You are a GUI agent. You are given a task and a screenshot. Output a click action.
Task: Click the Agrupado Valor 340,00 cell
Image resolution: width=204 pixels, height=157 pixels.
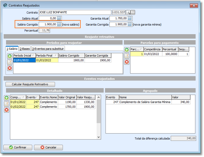(x=181, y=102)
